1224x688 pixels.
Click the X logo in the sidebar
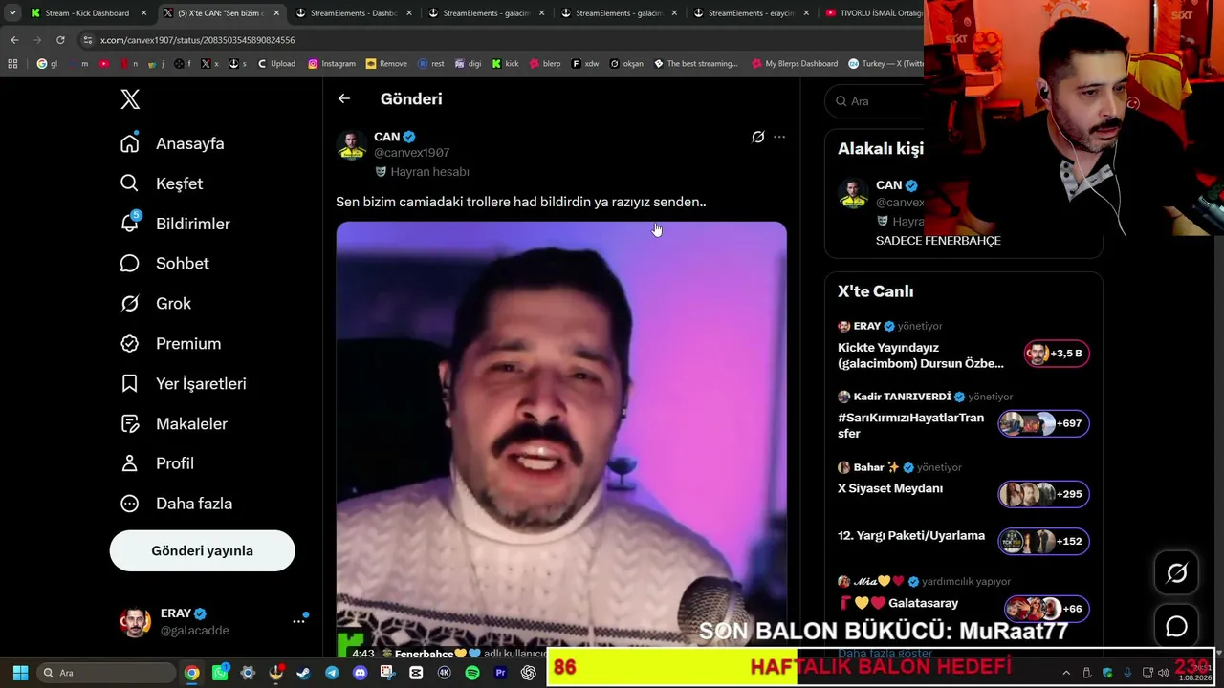pos(130,99)
